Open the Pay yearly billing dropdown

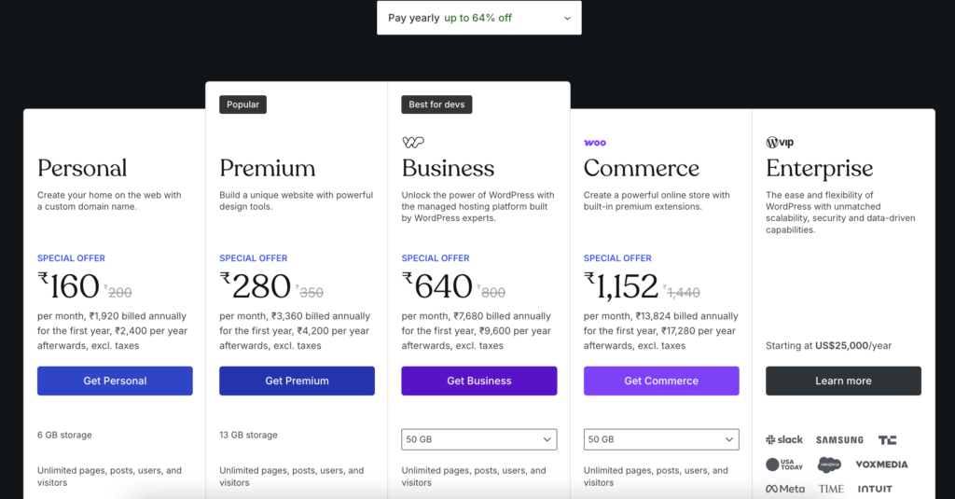479,18
